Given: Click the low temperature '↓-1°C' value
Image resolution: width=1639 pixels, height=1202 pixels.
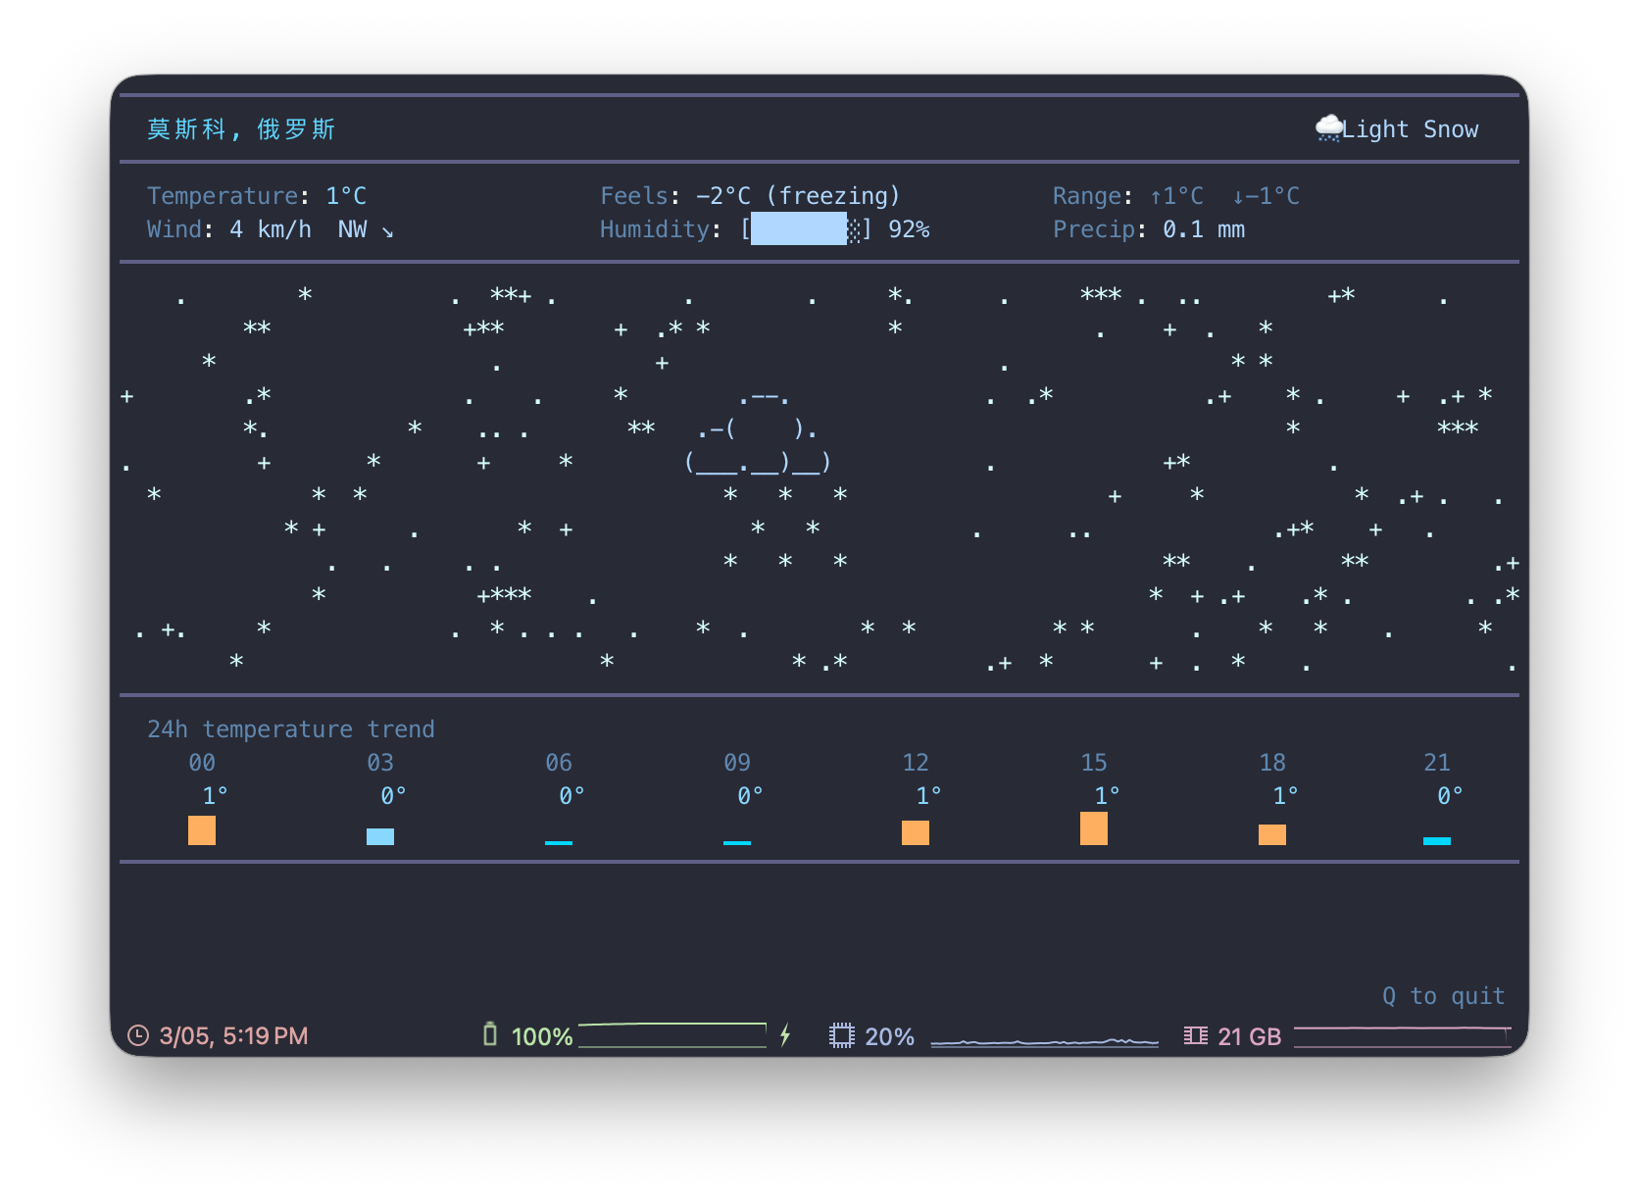Looking at the screenshot, I should click(1266, 196).
